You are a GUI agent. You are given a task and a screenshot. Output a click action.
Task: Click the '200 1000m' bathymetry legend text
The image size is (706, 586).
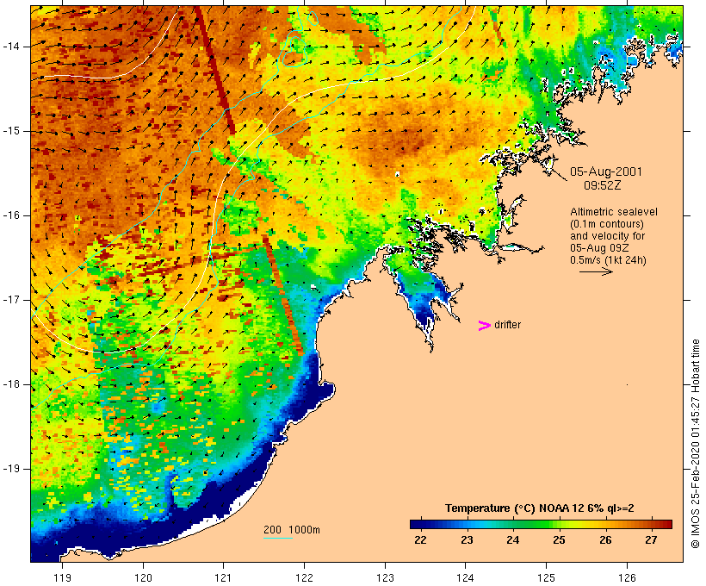coord(292,530)
